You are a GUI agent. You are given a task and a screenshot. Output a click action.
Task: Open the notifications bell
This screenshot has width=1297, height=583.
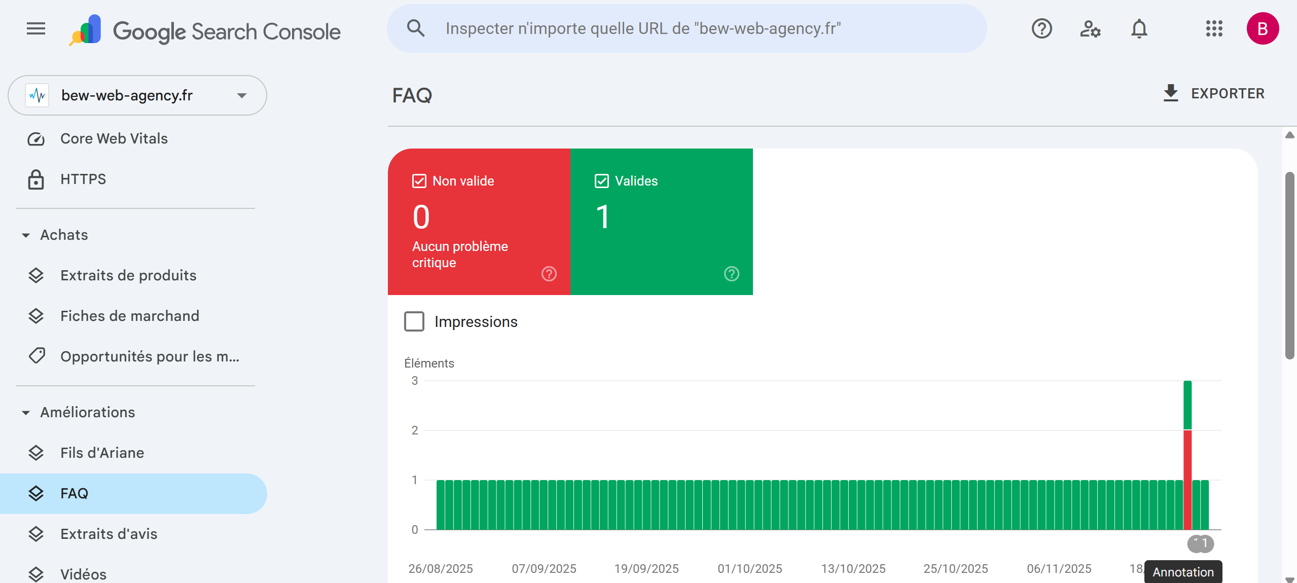1139,28
